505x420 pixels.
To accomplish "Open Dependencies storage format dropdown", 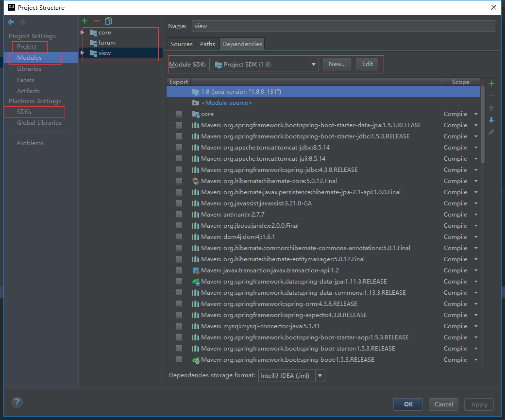I will pos(319,375).
